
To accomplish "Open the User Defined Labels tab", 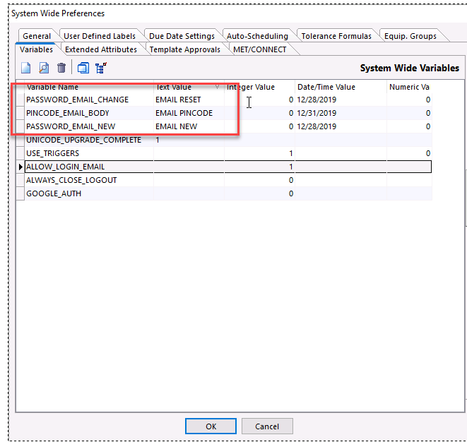I will (100, 36).
